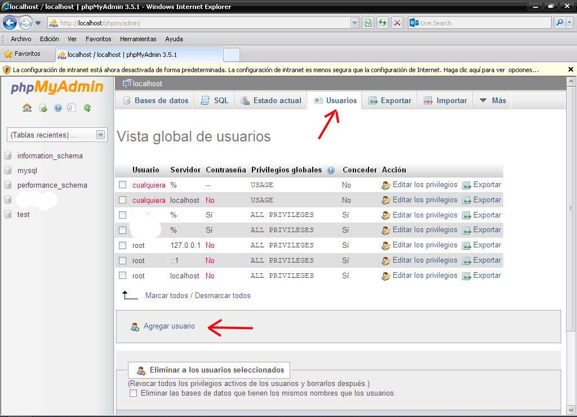Image resolution: width=577 pixels, height=417 pixels.
Task: Click the document icon in sidebar toolbar
Action: pyautogui.click(x=72, y=108)
